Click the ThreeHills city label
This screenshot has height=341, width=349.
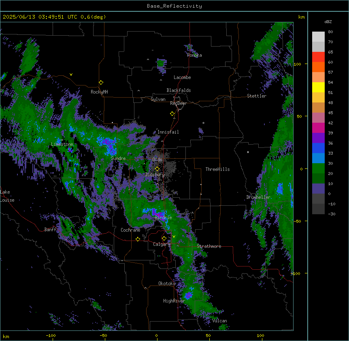point(217,169)
